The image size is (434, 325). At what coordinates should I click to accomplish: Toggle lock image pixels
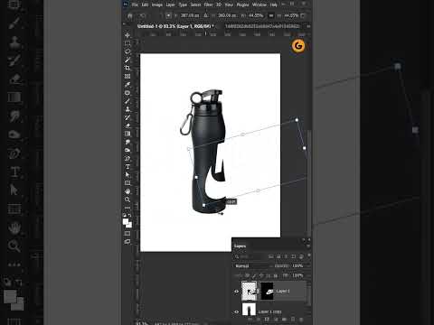coord(254,275)
